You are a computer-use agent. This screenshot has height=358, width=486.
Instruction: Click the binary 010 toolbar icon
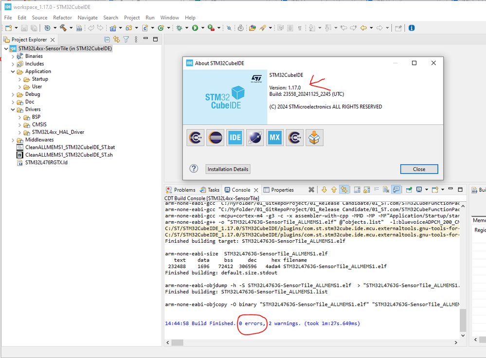79,28
